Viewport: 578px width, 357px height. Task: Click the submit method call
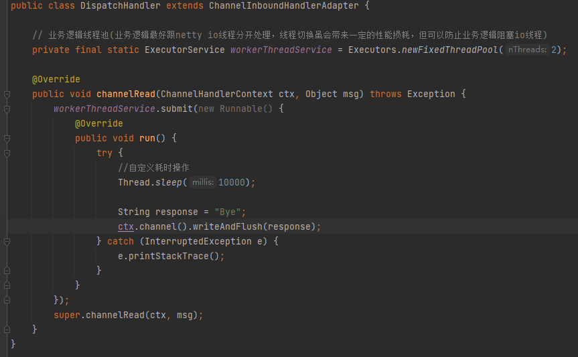(x=177, y=109)
